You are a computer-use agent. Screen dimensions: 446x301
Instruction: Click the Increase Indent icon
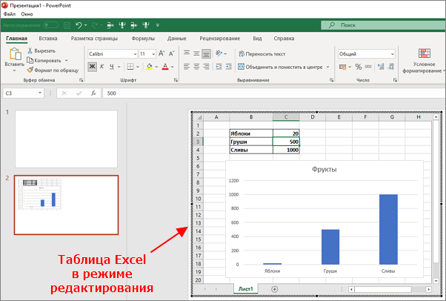pos(229,67)
